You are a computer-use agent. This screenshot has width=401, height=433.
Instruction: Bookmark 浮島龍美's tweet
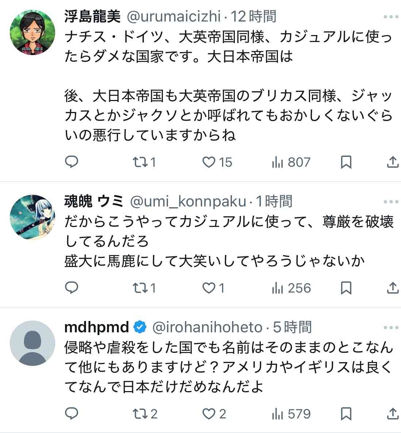346,162
